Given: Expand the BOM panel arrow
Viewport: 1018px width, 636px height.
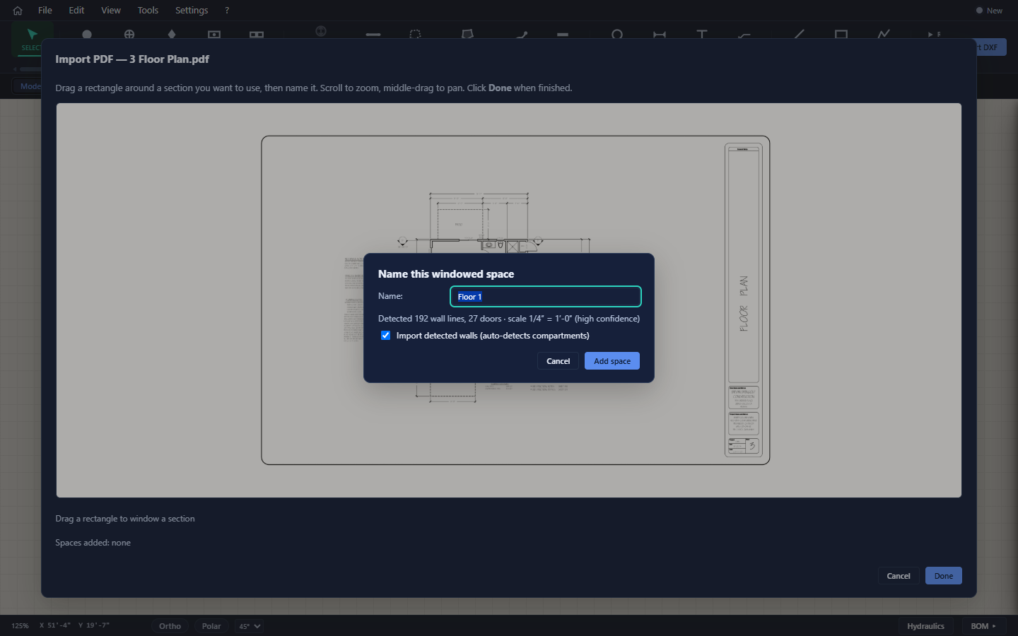Looking at the screenshot, I should point(994,626).
